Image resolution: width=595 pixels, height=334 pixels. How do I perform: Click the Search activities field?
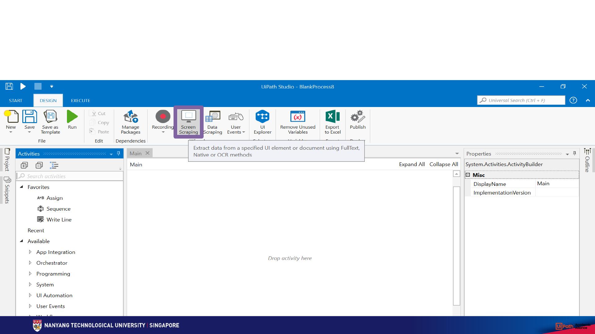(x=70, y=176)
